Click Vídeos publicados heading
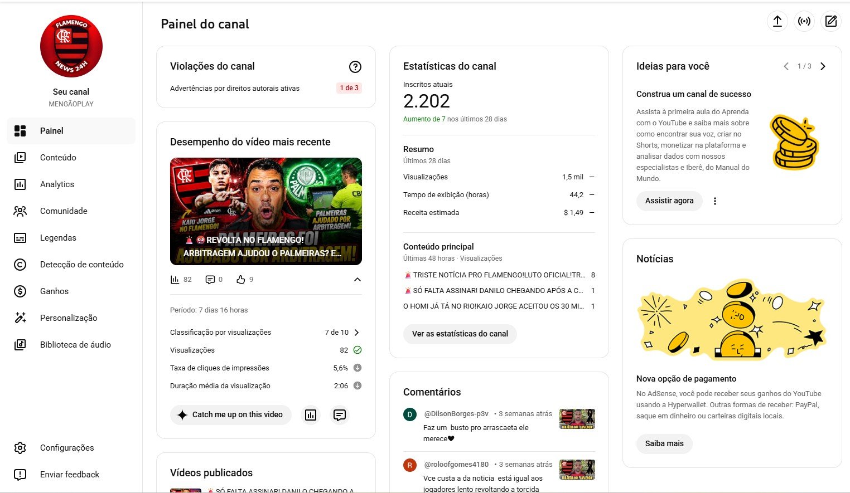This screenshot has width=850, height=493. [x=211, y=473]
